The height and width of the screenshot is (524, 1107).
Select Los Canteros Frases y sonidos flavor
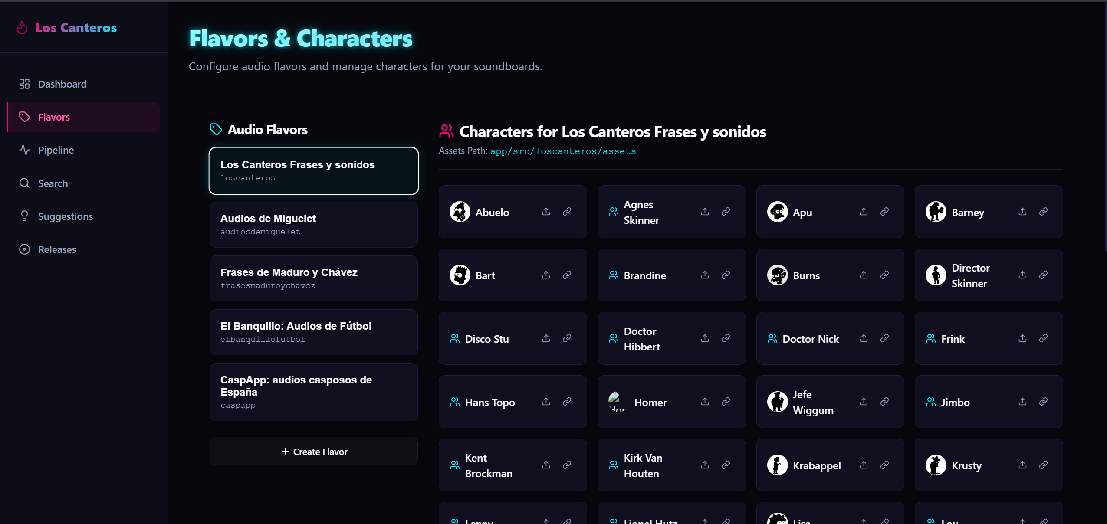pos(313,171)
